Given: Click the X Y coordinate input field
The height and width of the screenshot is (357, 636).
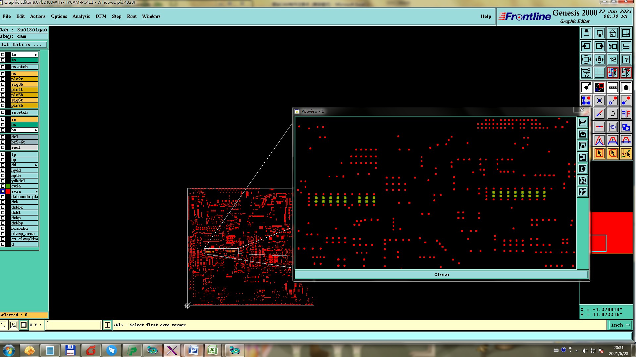Looking at the screenshot, I should pyautogui.click(x=73, y=325).
